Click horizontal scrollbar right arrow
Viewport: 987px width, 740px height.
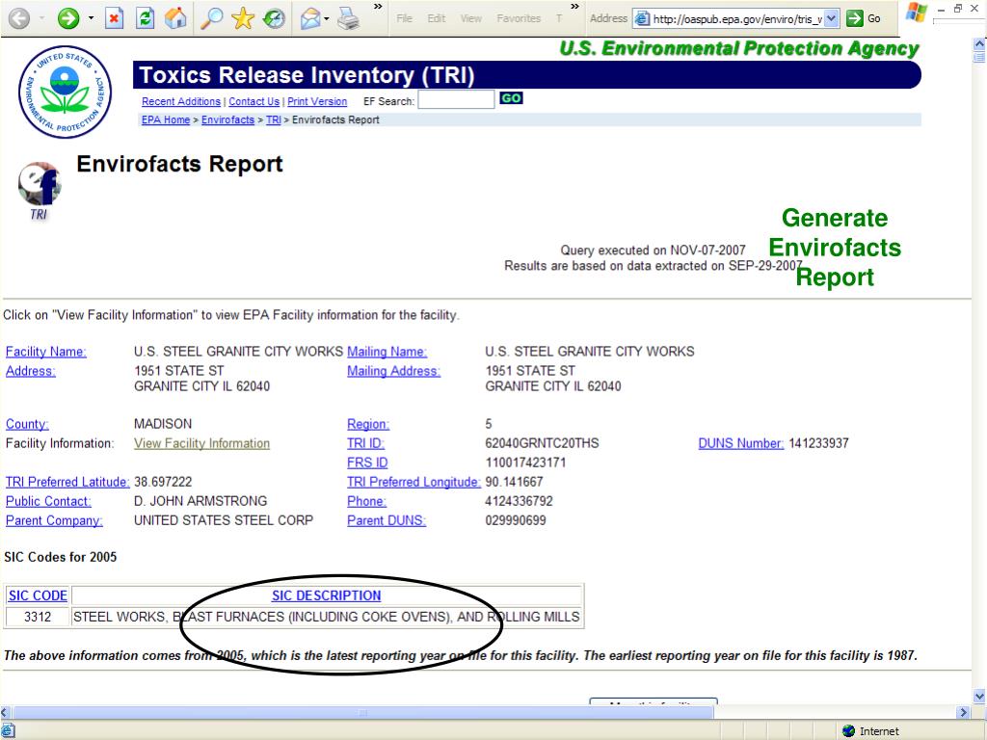point(964,713)
